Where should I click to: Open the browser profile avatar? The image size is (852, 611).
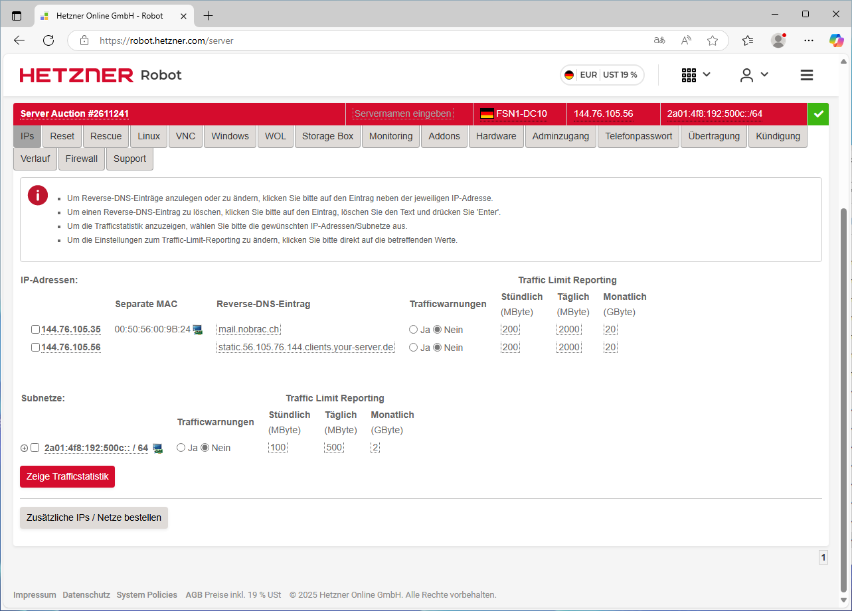click(x=778, y=40)
